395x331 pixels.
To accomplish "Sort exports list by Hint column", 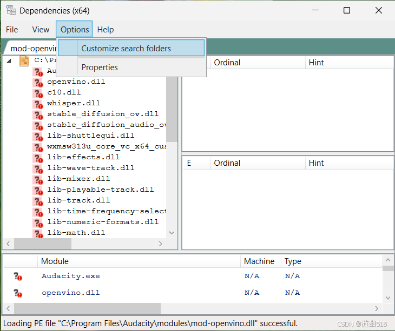I will click(x=349, y=163).
